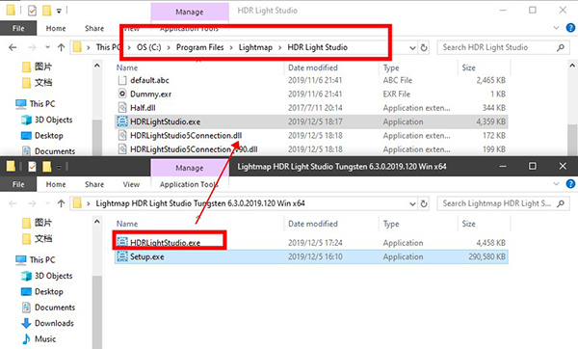
Task: Open recent locations dropdown in upper window
Action: (x=47, y=47)
